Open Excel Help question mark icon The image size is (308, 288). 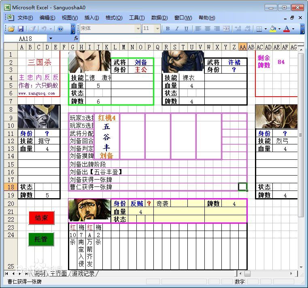(x=60, y=29)
